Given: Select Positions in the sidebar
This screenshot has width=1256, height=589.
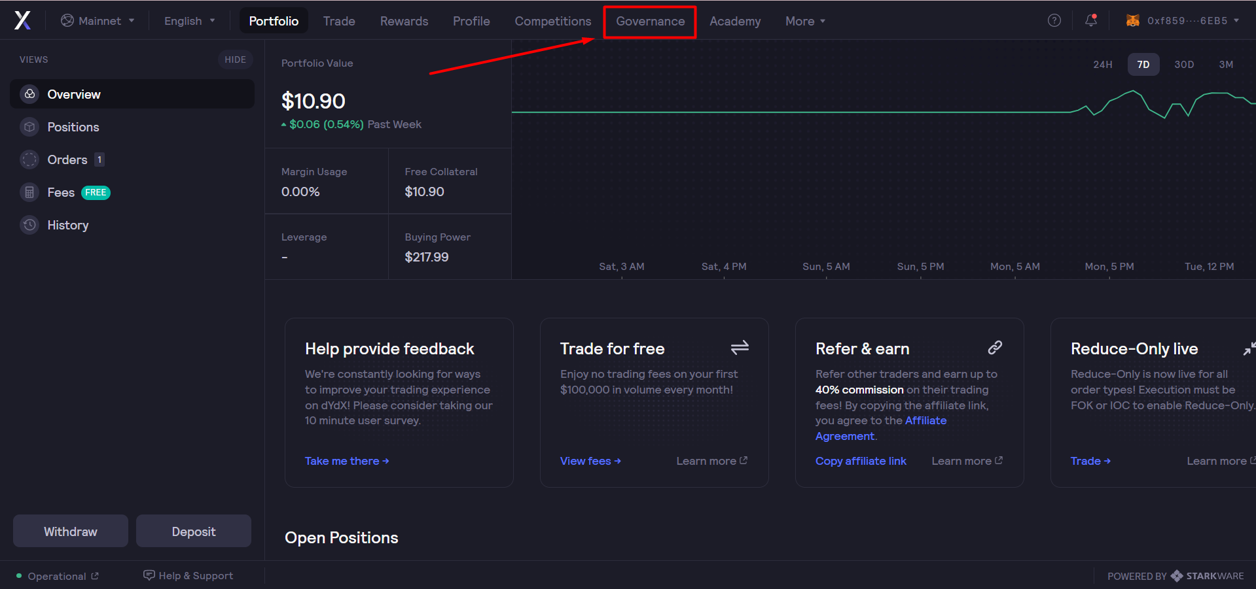Looking at the screenshot, I should 132,127.
